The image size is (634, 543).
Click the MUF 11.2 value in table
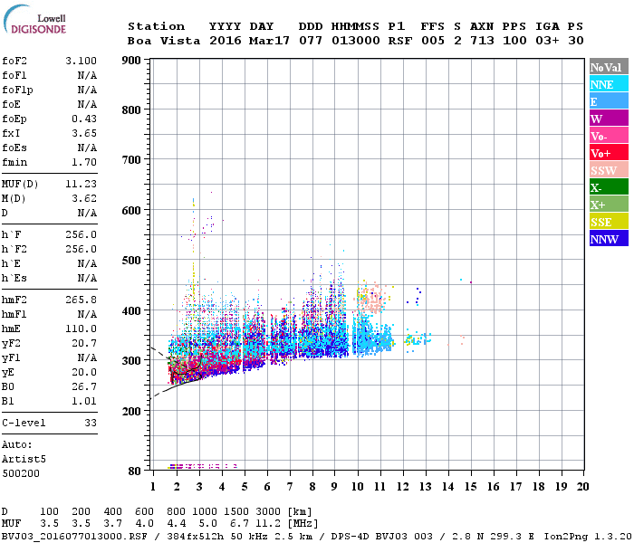point(268,524)
